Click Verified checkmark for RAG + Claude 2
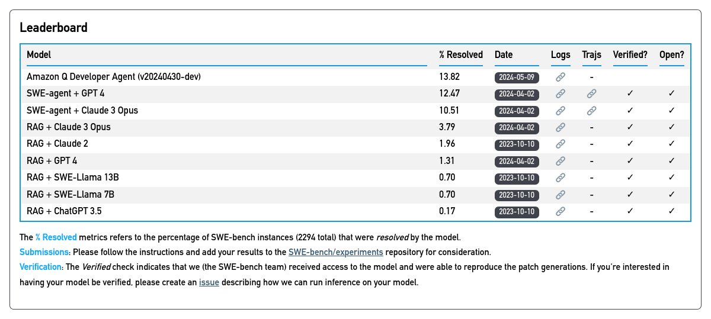This screenshot has width=711, height=319. click(630, 144)
